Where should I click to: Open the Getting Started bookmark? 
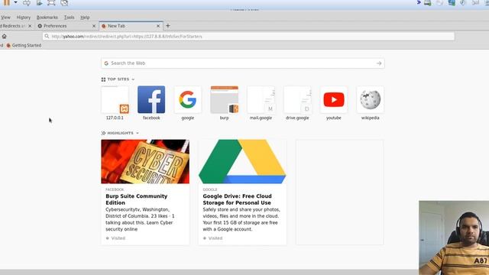[24, 46]
